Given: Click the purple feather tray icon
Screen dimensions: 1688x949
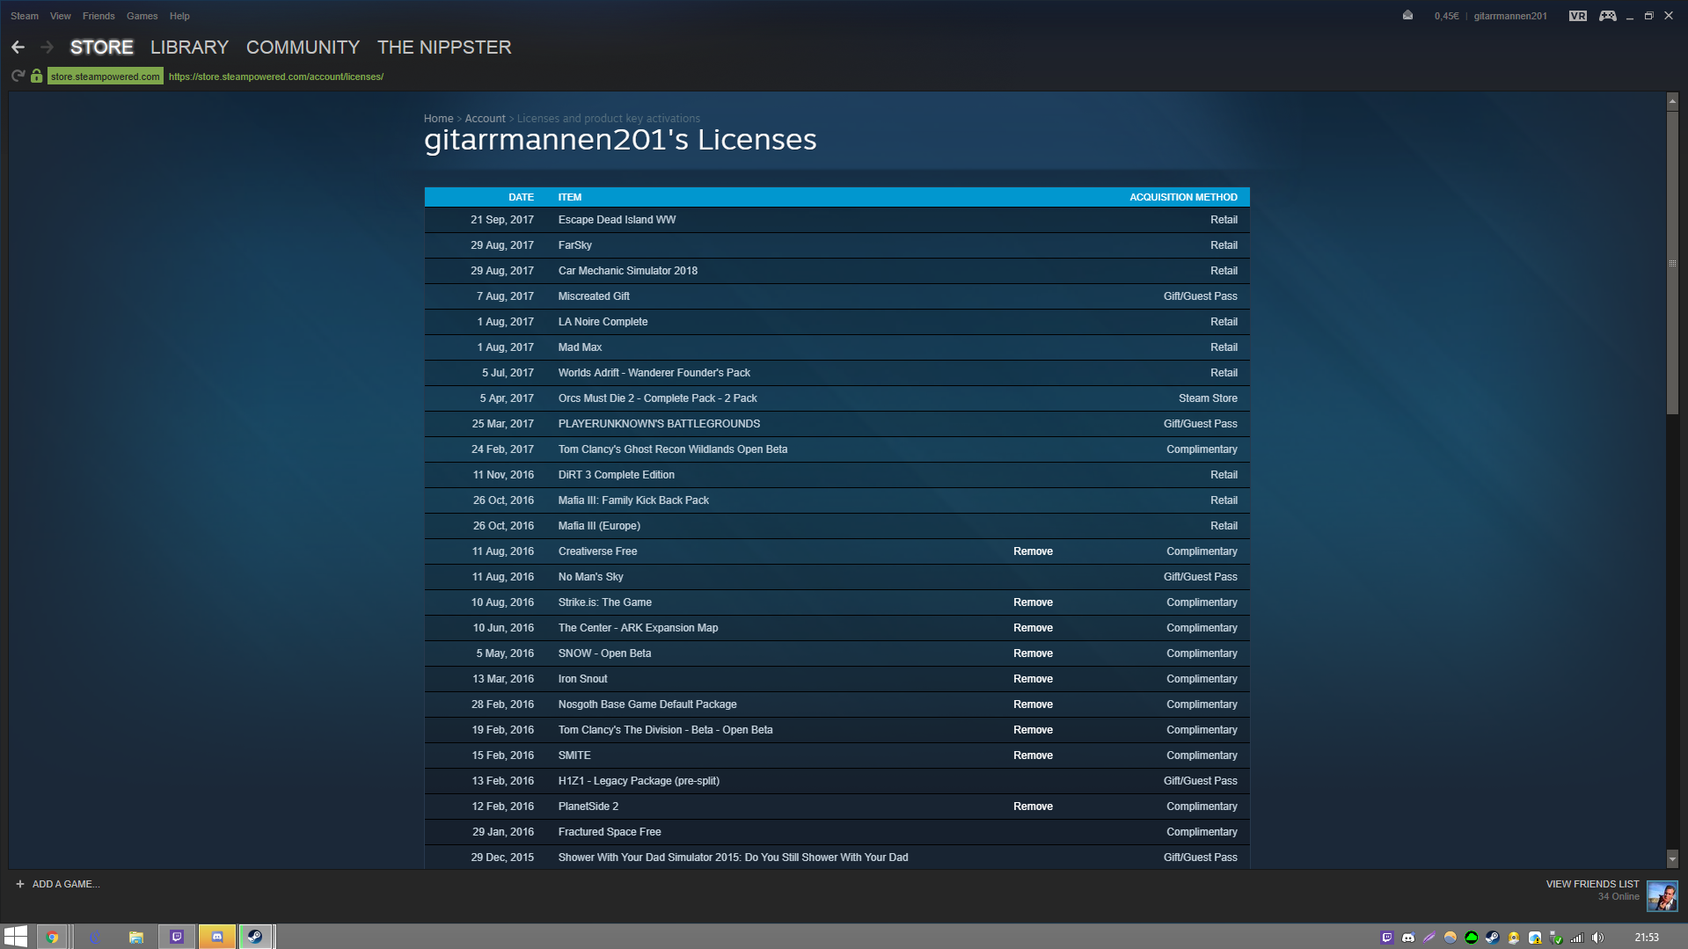Looking at the screenshot, I should tap(1429, 938).
